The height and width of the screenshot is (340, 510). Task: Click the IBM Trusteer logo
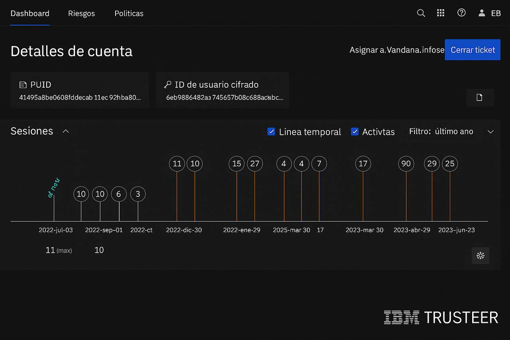pyautogui.click(x=441, y=317)
